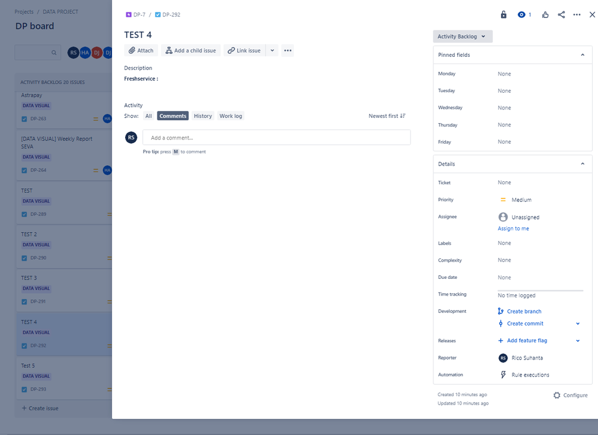Set the Monday field value
Image resolution: width=598 pixels, height=435 pixels.
[504, 74]
